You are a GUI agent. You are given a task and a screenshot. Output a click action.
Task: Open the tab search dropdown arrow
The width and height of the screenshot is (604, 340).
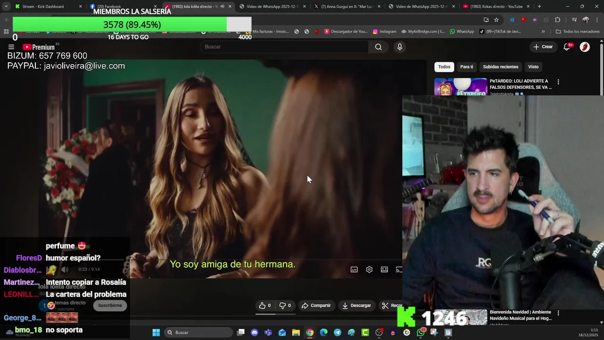tap(6, 7)
